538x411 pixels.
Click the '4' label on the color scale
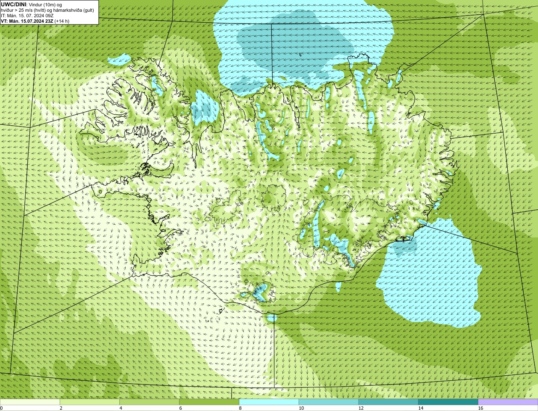tap(121, 408)
